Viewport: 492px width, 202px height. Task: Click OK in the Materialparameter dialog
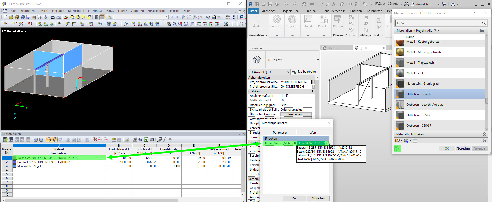294,198
